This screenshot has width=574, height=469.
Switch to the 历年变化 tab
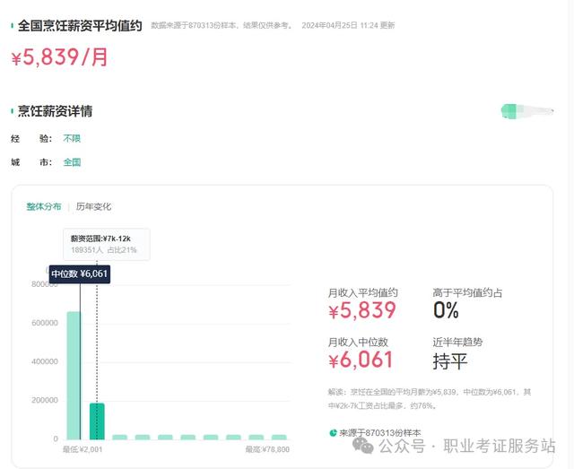point(93,206)
